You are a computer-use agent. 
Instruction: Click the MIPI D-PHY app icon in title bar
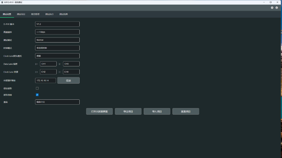click(x=2, y=2)
